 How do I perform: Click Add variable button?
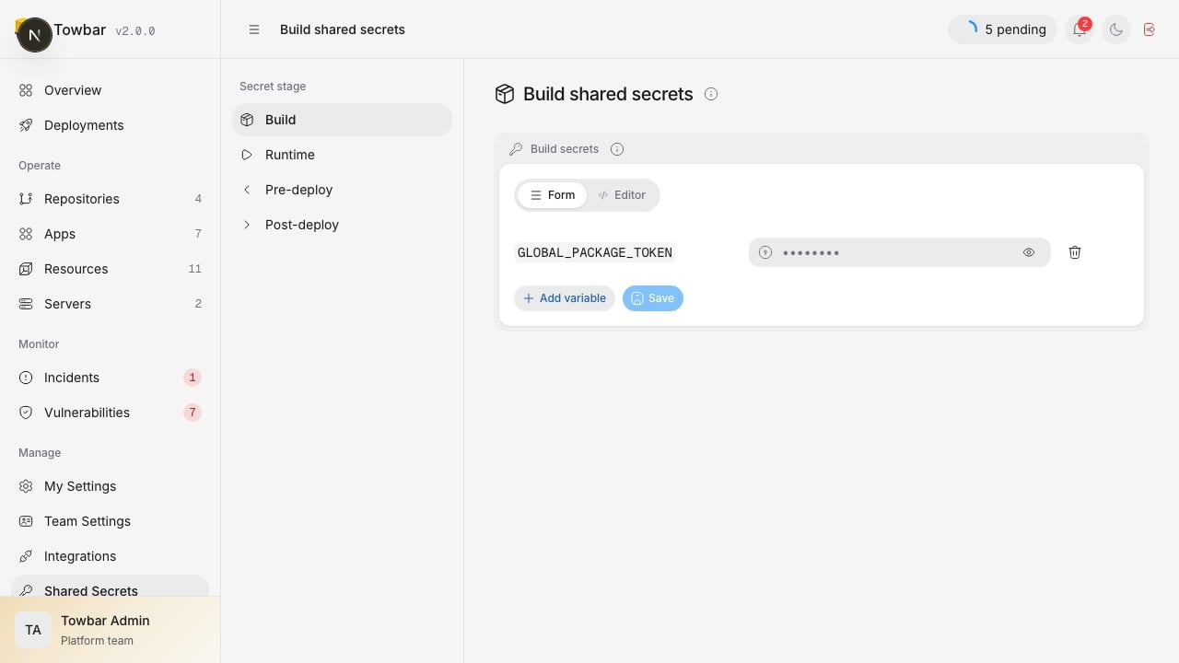point(565,298)
